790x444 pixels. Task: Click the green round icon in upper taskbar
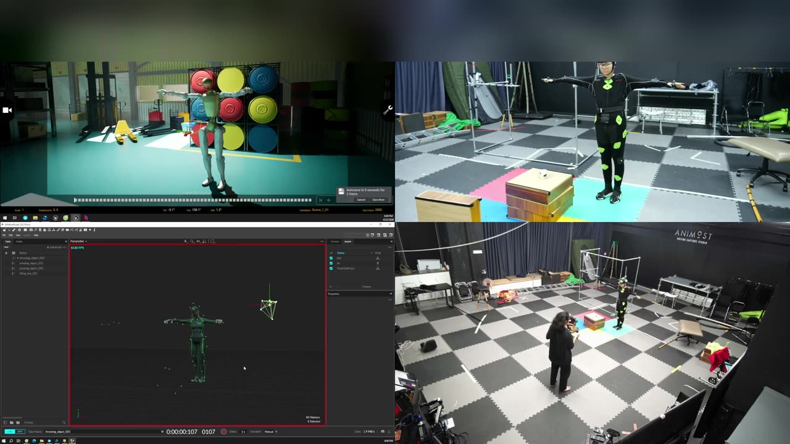click(x=65, y=218)
